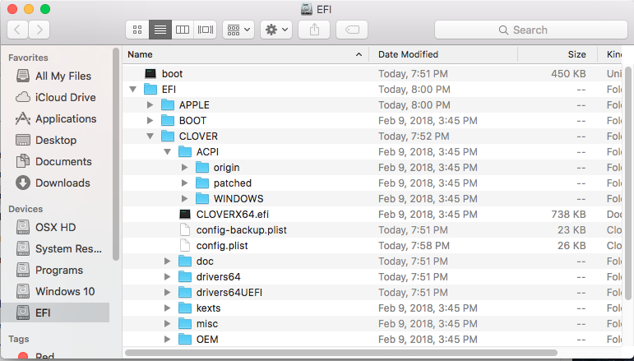Expand the drivers64UEFI folder
The width and height of the screenshot is (634, 361).
[x=168, y=293]
